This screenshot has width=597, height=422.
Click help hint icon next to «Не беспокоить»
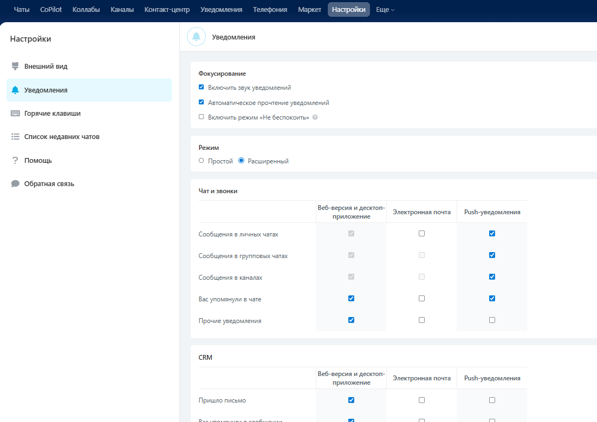pyautogui.click(x=315, y=117)
